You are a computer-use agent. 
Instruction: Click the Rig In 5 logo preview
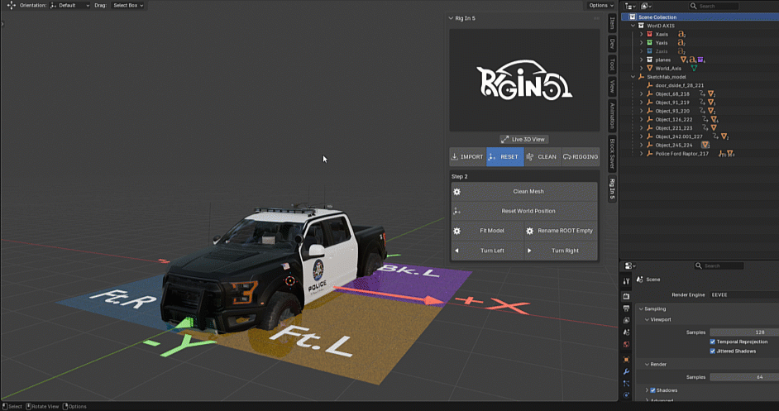coord(524,80)
